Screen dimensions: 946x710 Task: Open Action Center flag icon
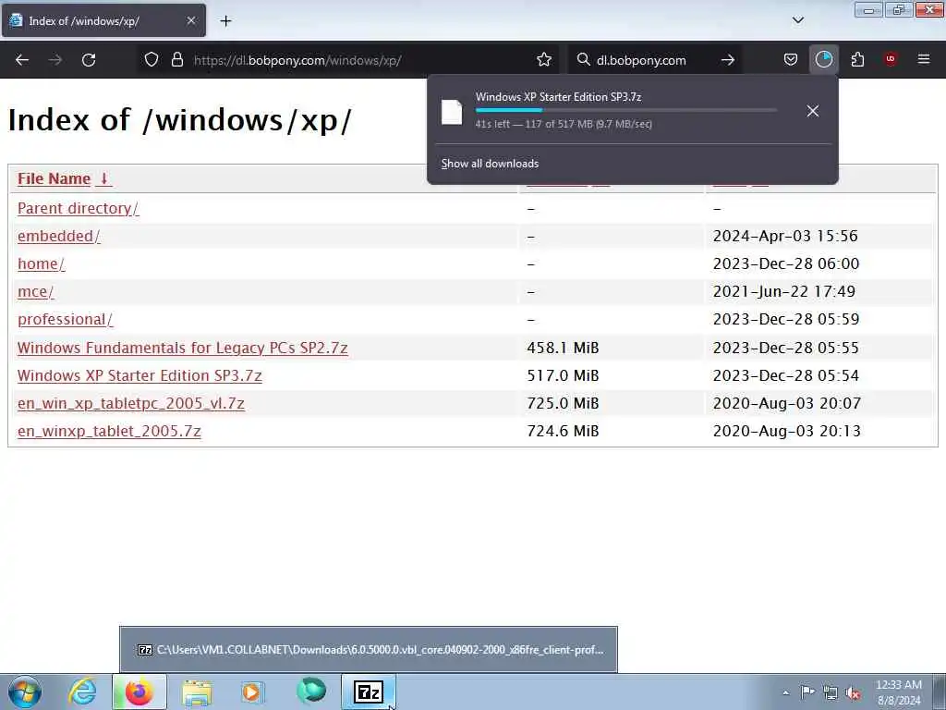[807, 692]
